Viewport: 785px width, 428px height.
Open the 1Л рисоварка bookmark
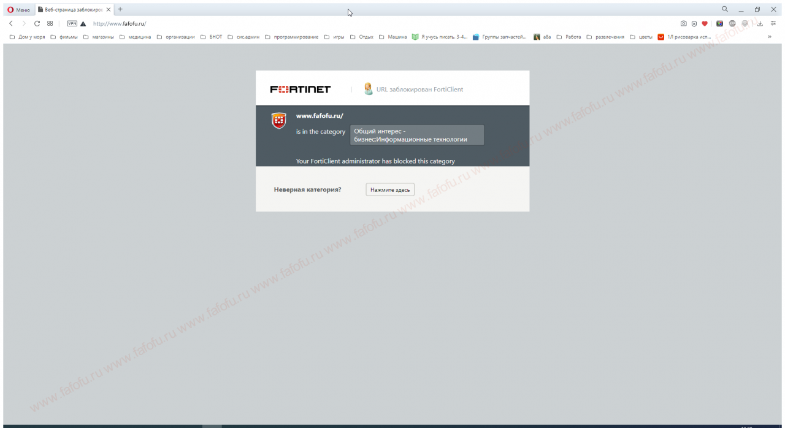tap(684, 37)
